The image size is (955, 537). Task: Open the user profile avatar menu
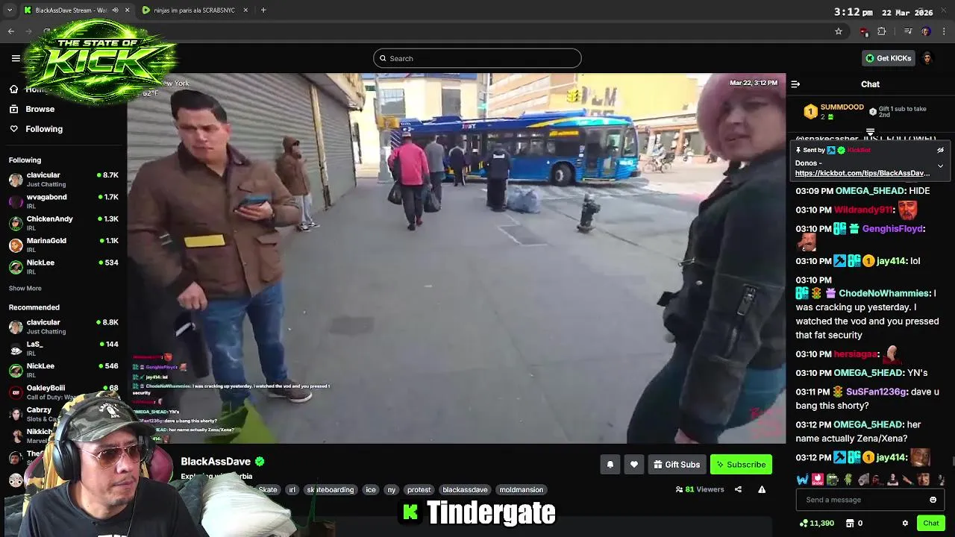(x=927, y=58)
